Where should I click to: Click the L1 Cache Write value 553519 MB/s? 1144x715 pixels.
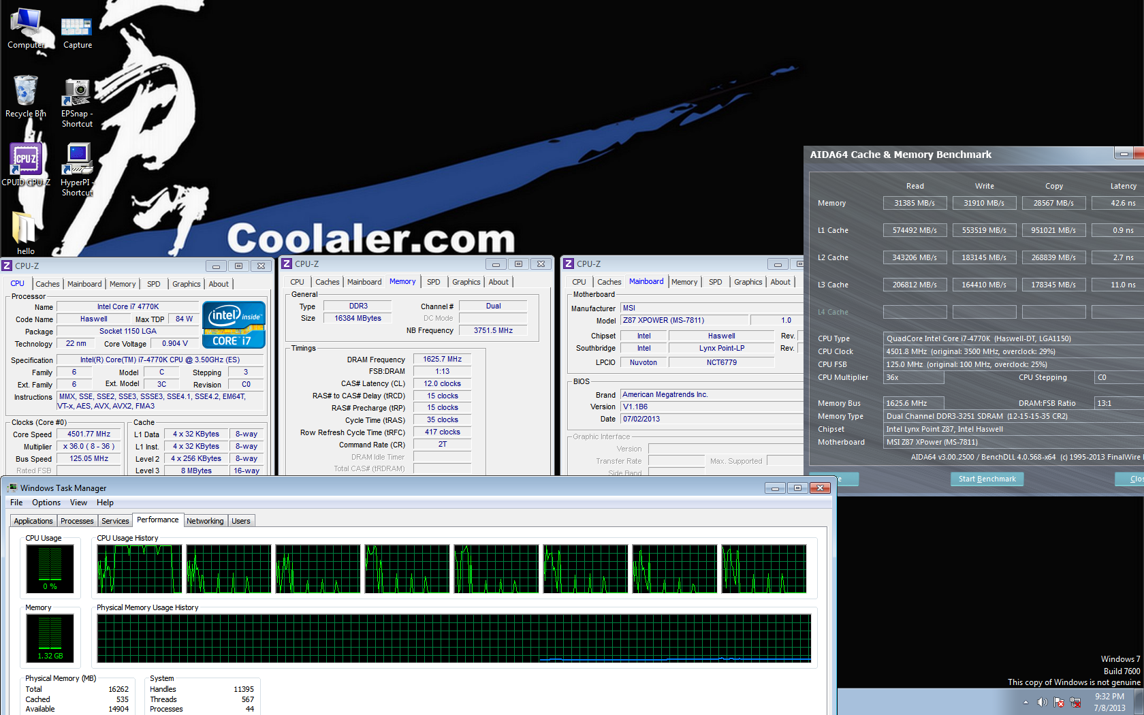[984, 230]
